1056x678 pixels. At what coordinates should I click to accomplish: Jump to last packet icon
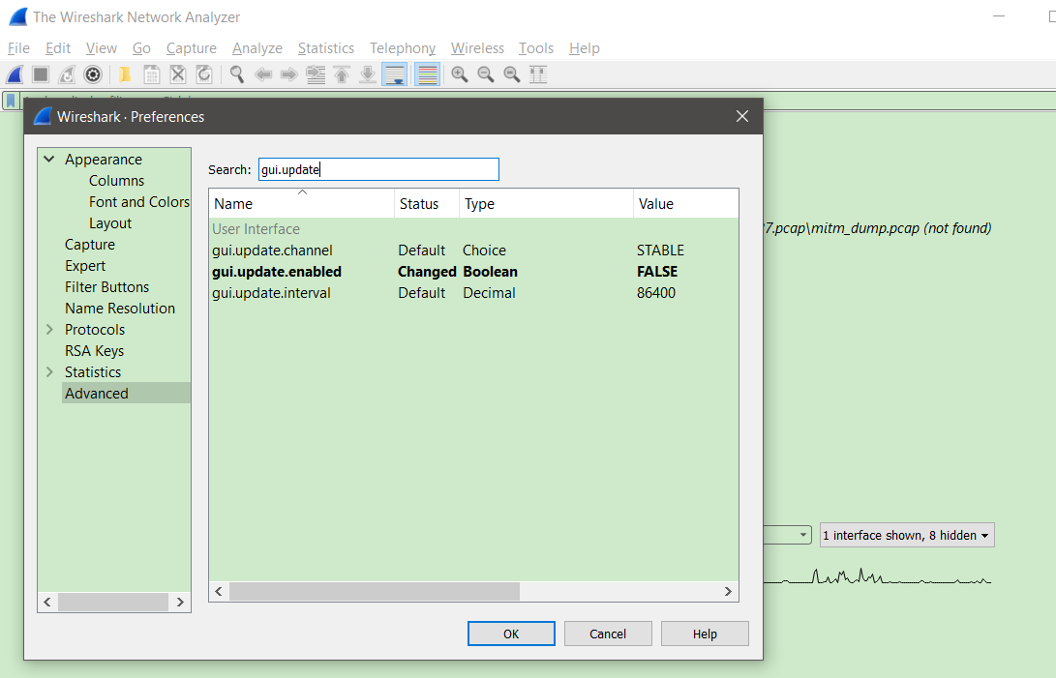point(368,74)
